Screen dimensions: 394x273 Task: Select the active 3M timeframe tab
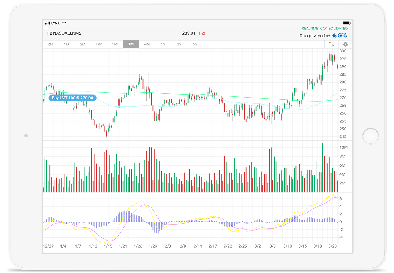pyautogui.click(x=131, y=44)
